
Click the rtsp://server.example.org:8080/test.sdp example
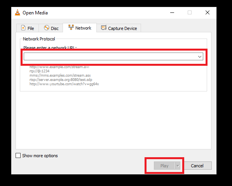point(61,80)
